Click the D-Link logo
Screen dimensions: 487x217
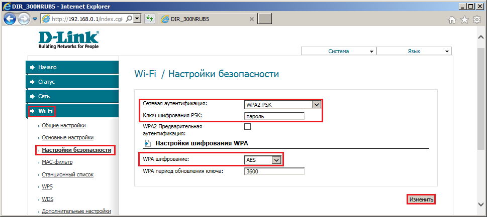69,40
